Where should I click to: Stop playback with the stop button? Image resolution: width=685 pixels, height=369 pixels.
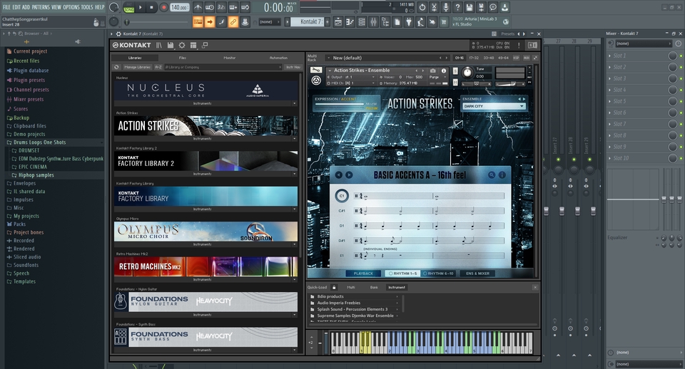pyautogui.click(x=151, y=7)
